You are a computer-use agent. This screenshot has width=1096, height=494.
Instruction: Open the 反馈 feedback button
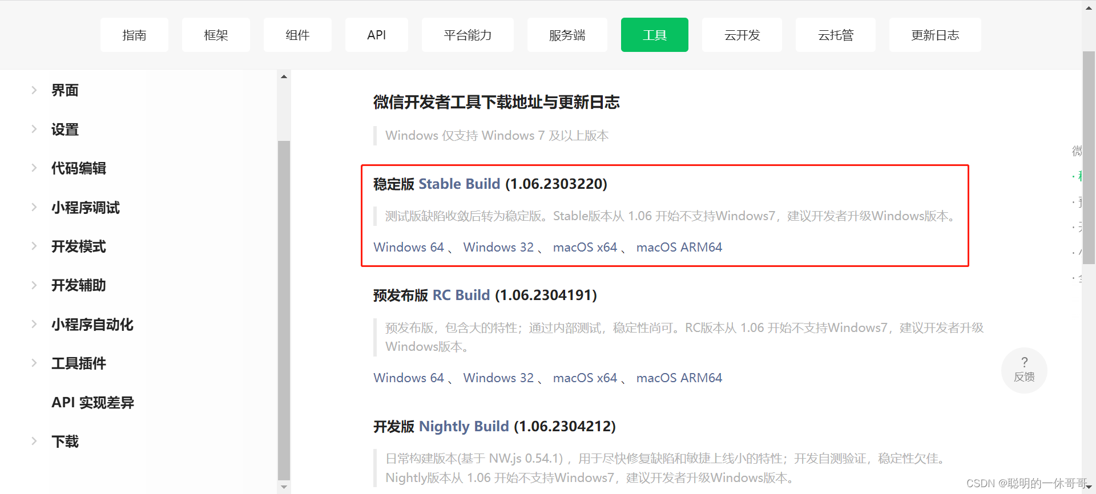coord(1024,370)
